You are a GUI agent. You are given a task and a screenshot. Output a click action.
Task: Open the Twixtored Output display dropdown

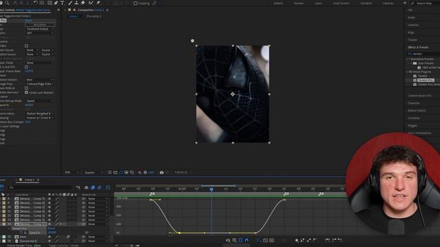coord(40,29)
